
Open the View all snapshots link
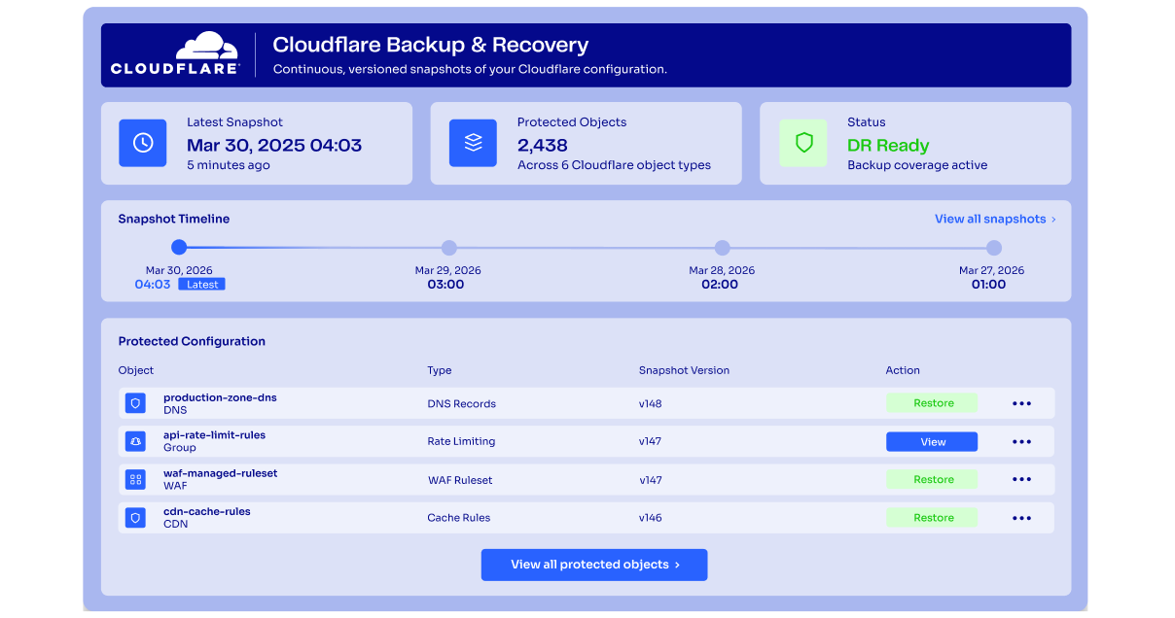(995, 219)
